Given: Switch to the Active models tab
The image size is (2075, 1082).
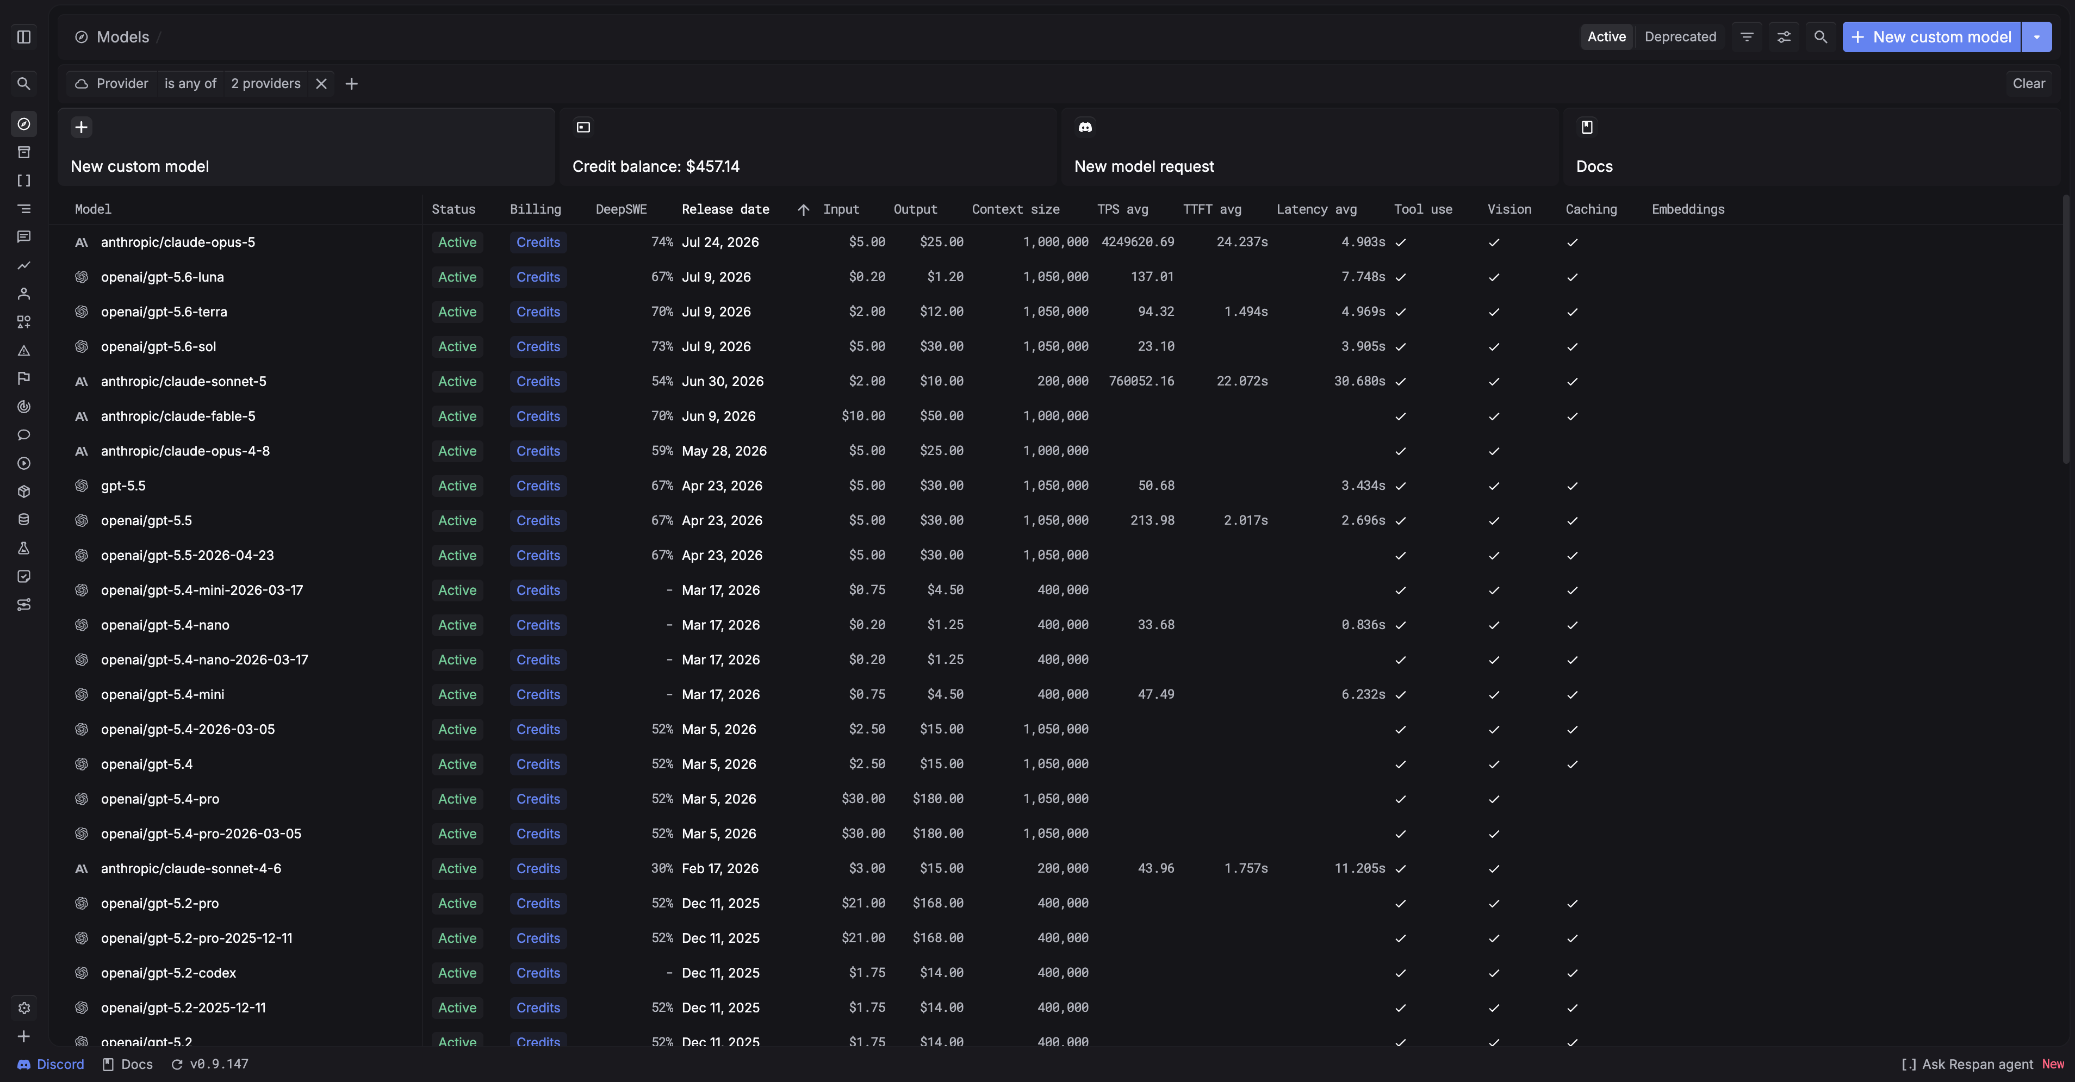Looking at the screenshot, I should click(x=1607, y=37).
